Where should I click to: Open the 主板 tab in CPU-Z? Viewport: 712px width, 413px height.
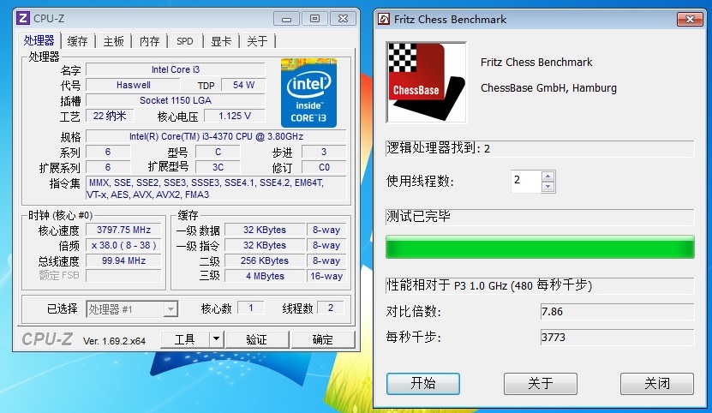point(113,41)
